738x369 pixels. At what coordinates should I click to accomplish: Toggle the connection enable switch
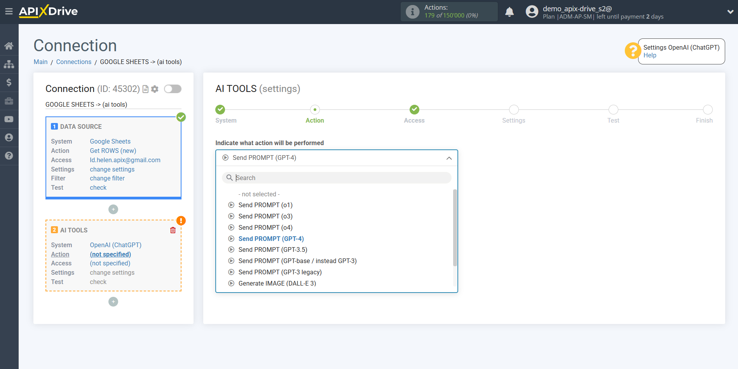[173, 89]
